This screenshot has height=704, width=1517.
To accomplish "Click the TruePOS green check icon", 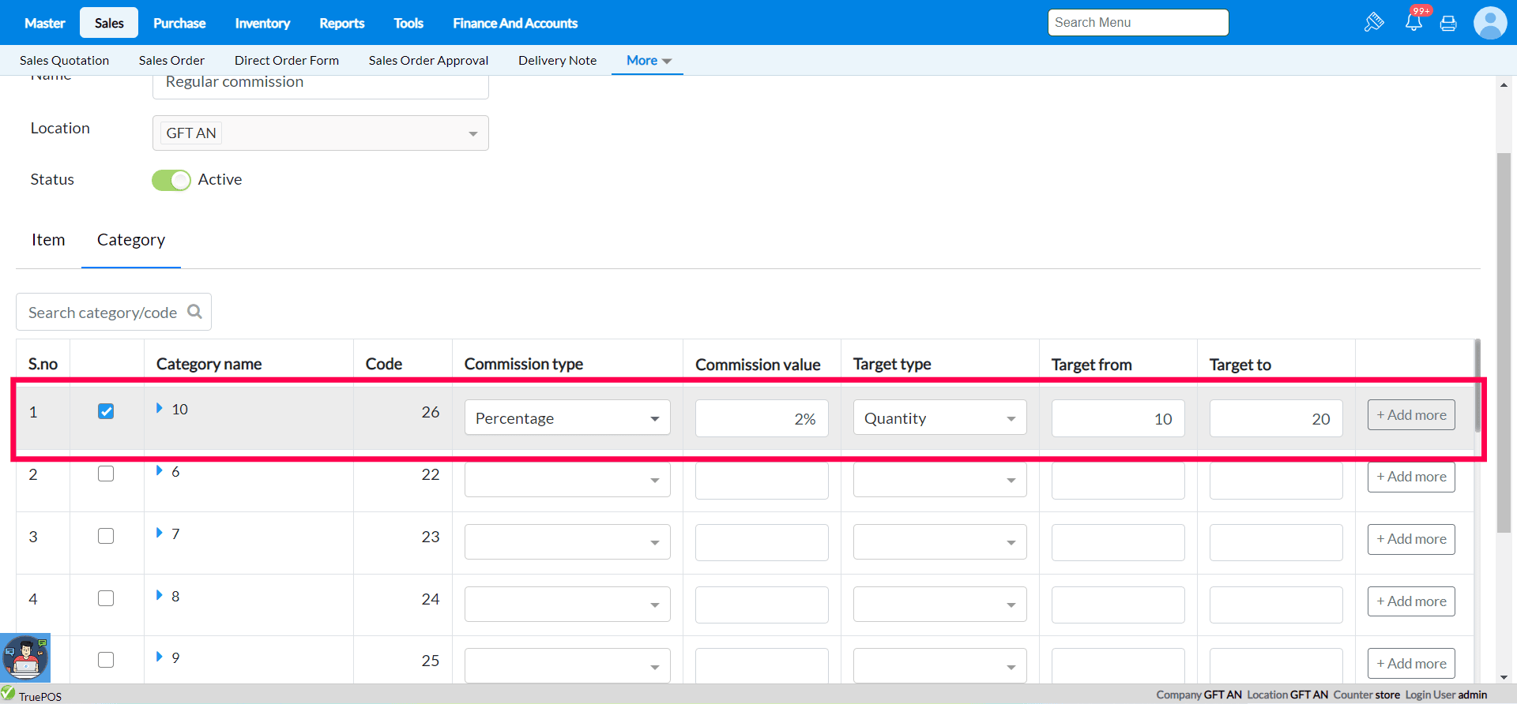I will tap(8, 693).
